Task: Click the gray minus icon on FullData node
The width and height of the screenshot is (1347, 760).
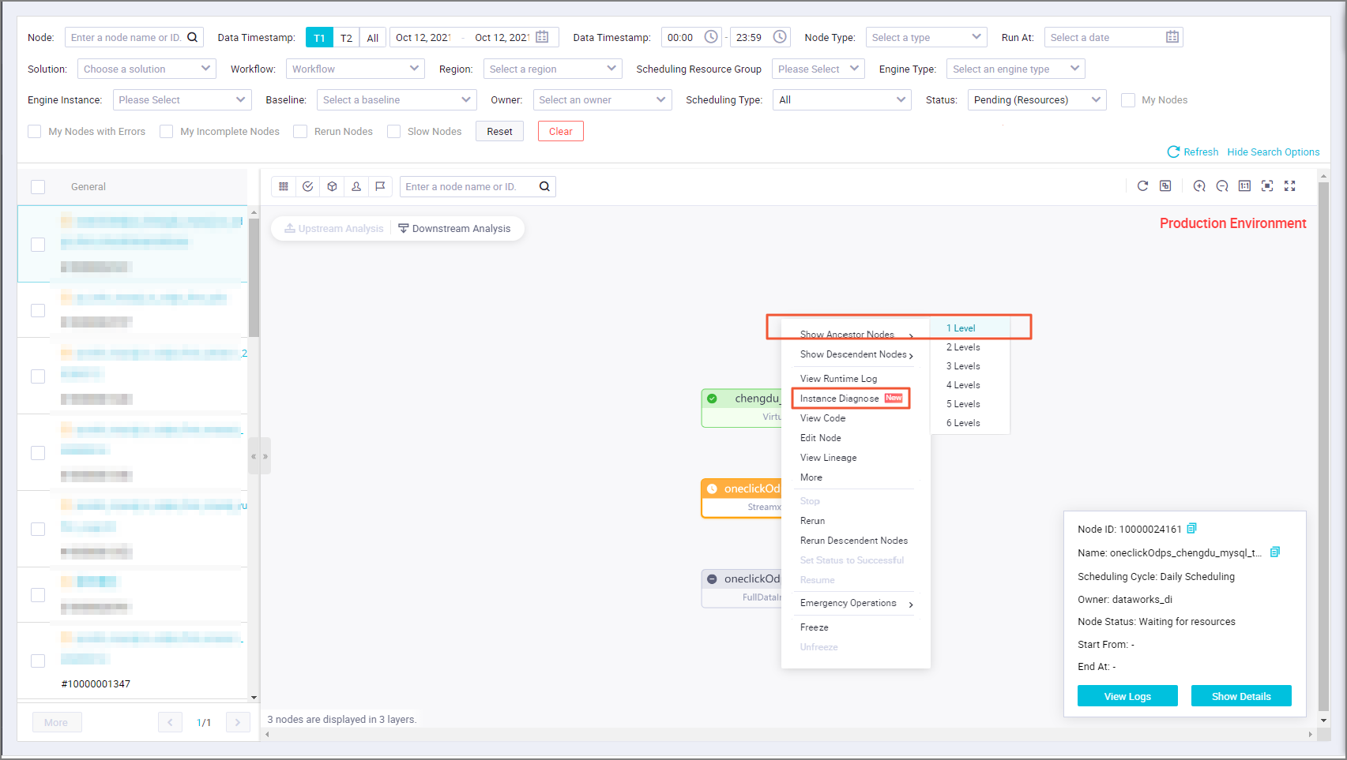Action: tap(712, 578)
